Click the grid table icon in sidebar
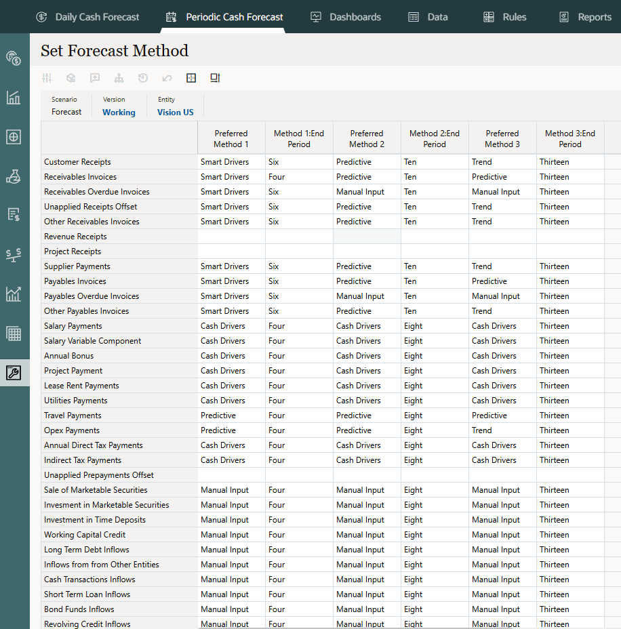The height and width of the screenshot is (629, 621). [x=14, y=333]
